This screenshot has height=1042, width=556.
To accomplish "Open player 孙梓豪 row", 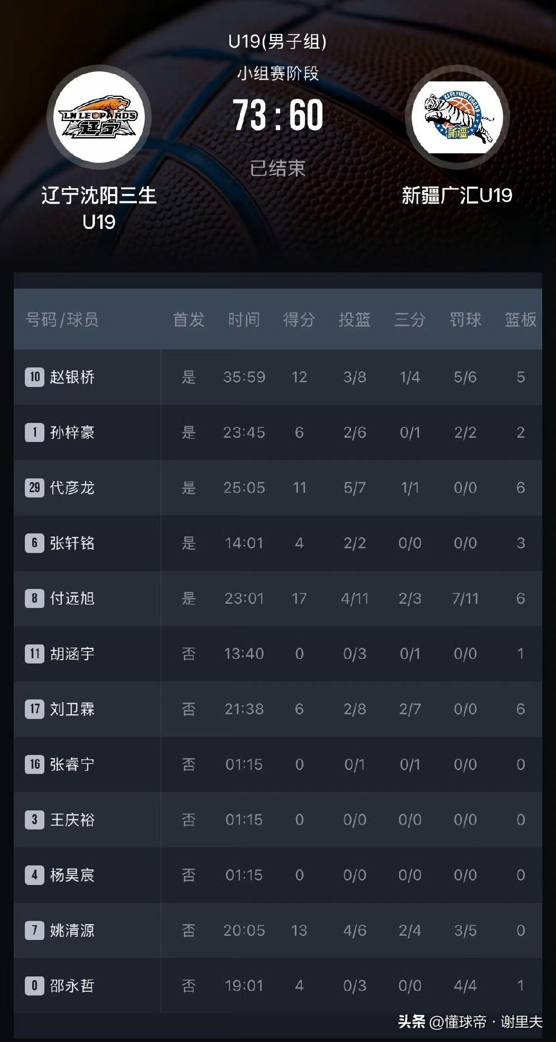I will [x=278, y=432].
